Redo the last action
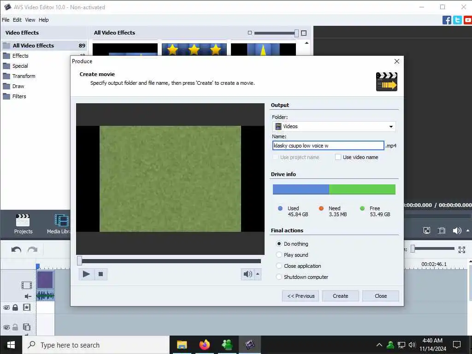The height and width of the screenshot is (354, 472). 33,249
